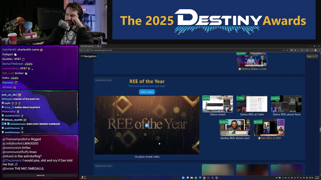Click chat username cosmicStray
The image size is (321, 180).
(x=11, y=68)
